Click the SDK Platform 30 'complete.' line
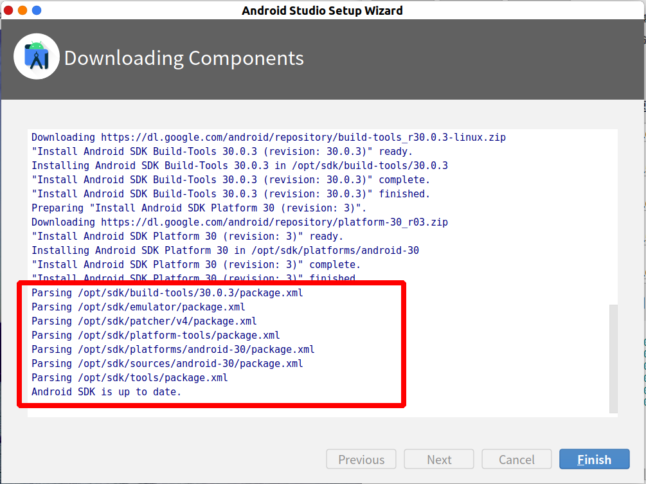Viewport: 646px width, 484px height. tap(196, 264)
